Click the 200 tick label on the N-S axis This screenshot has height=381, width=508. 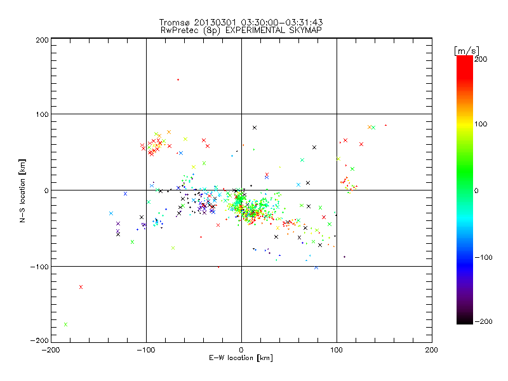(42, 40)
